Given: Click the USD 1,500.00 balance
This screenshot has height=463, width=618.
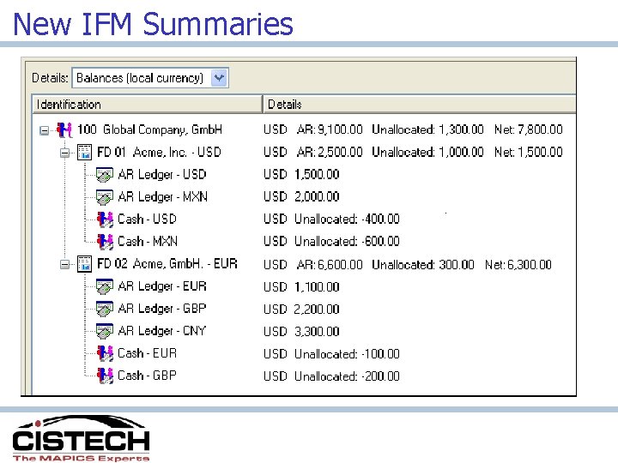Looking at the screenshot, I should [x=301, y=174].
